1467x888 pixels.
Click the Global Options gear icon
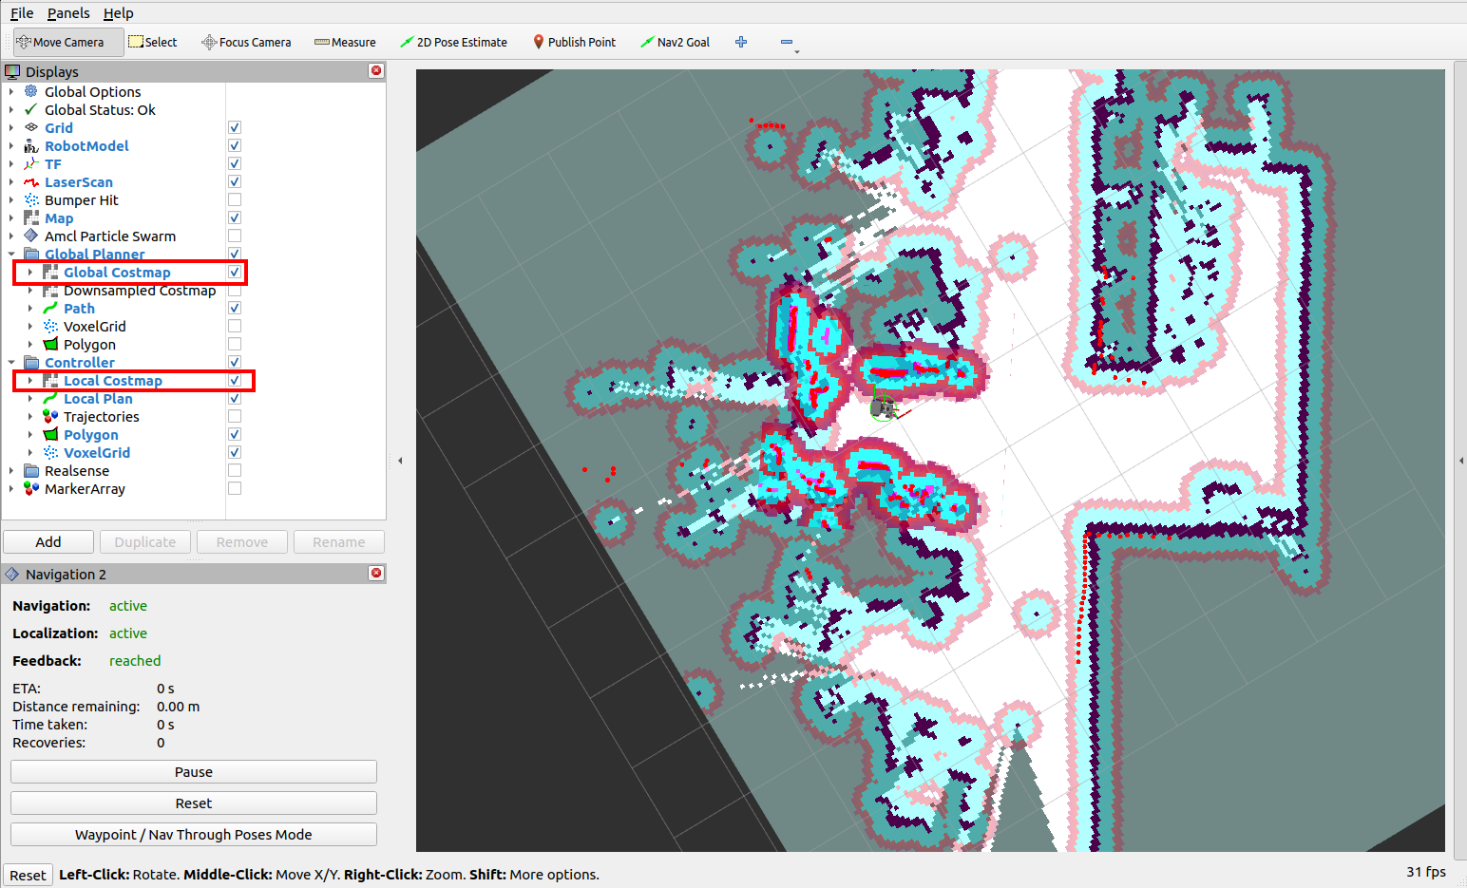(31, 92)
